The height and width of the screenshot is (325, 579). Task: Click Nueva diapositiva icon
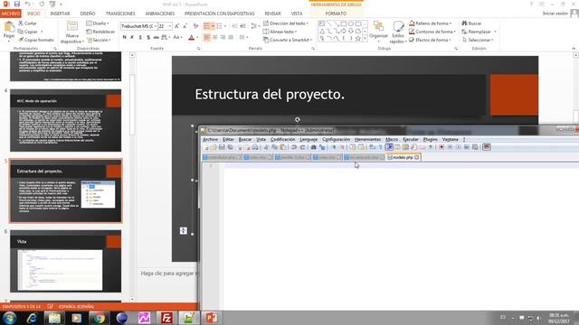click(72, 26)
